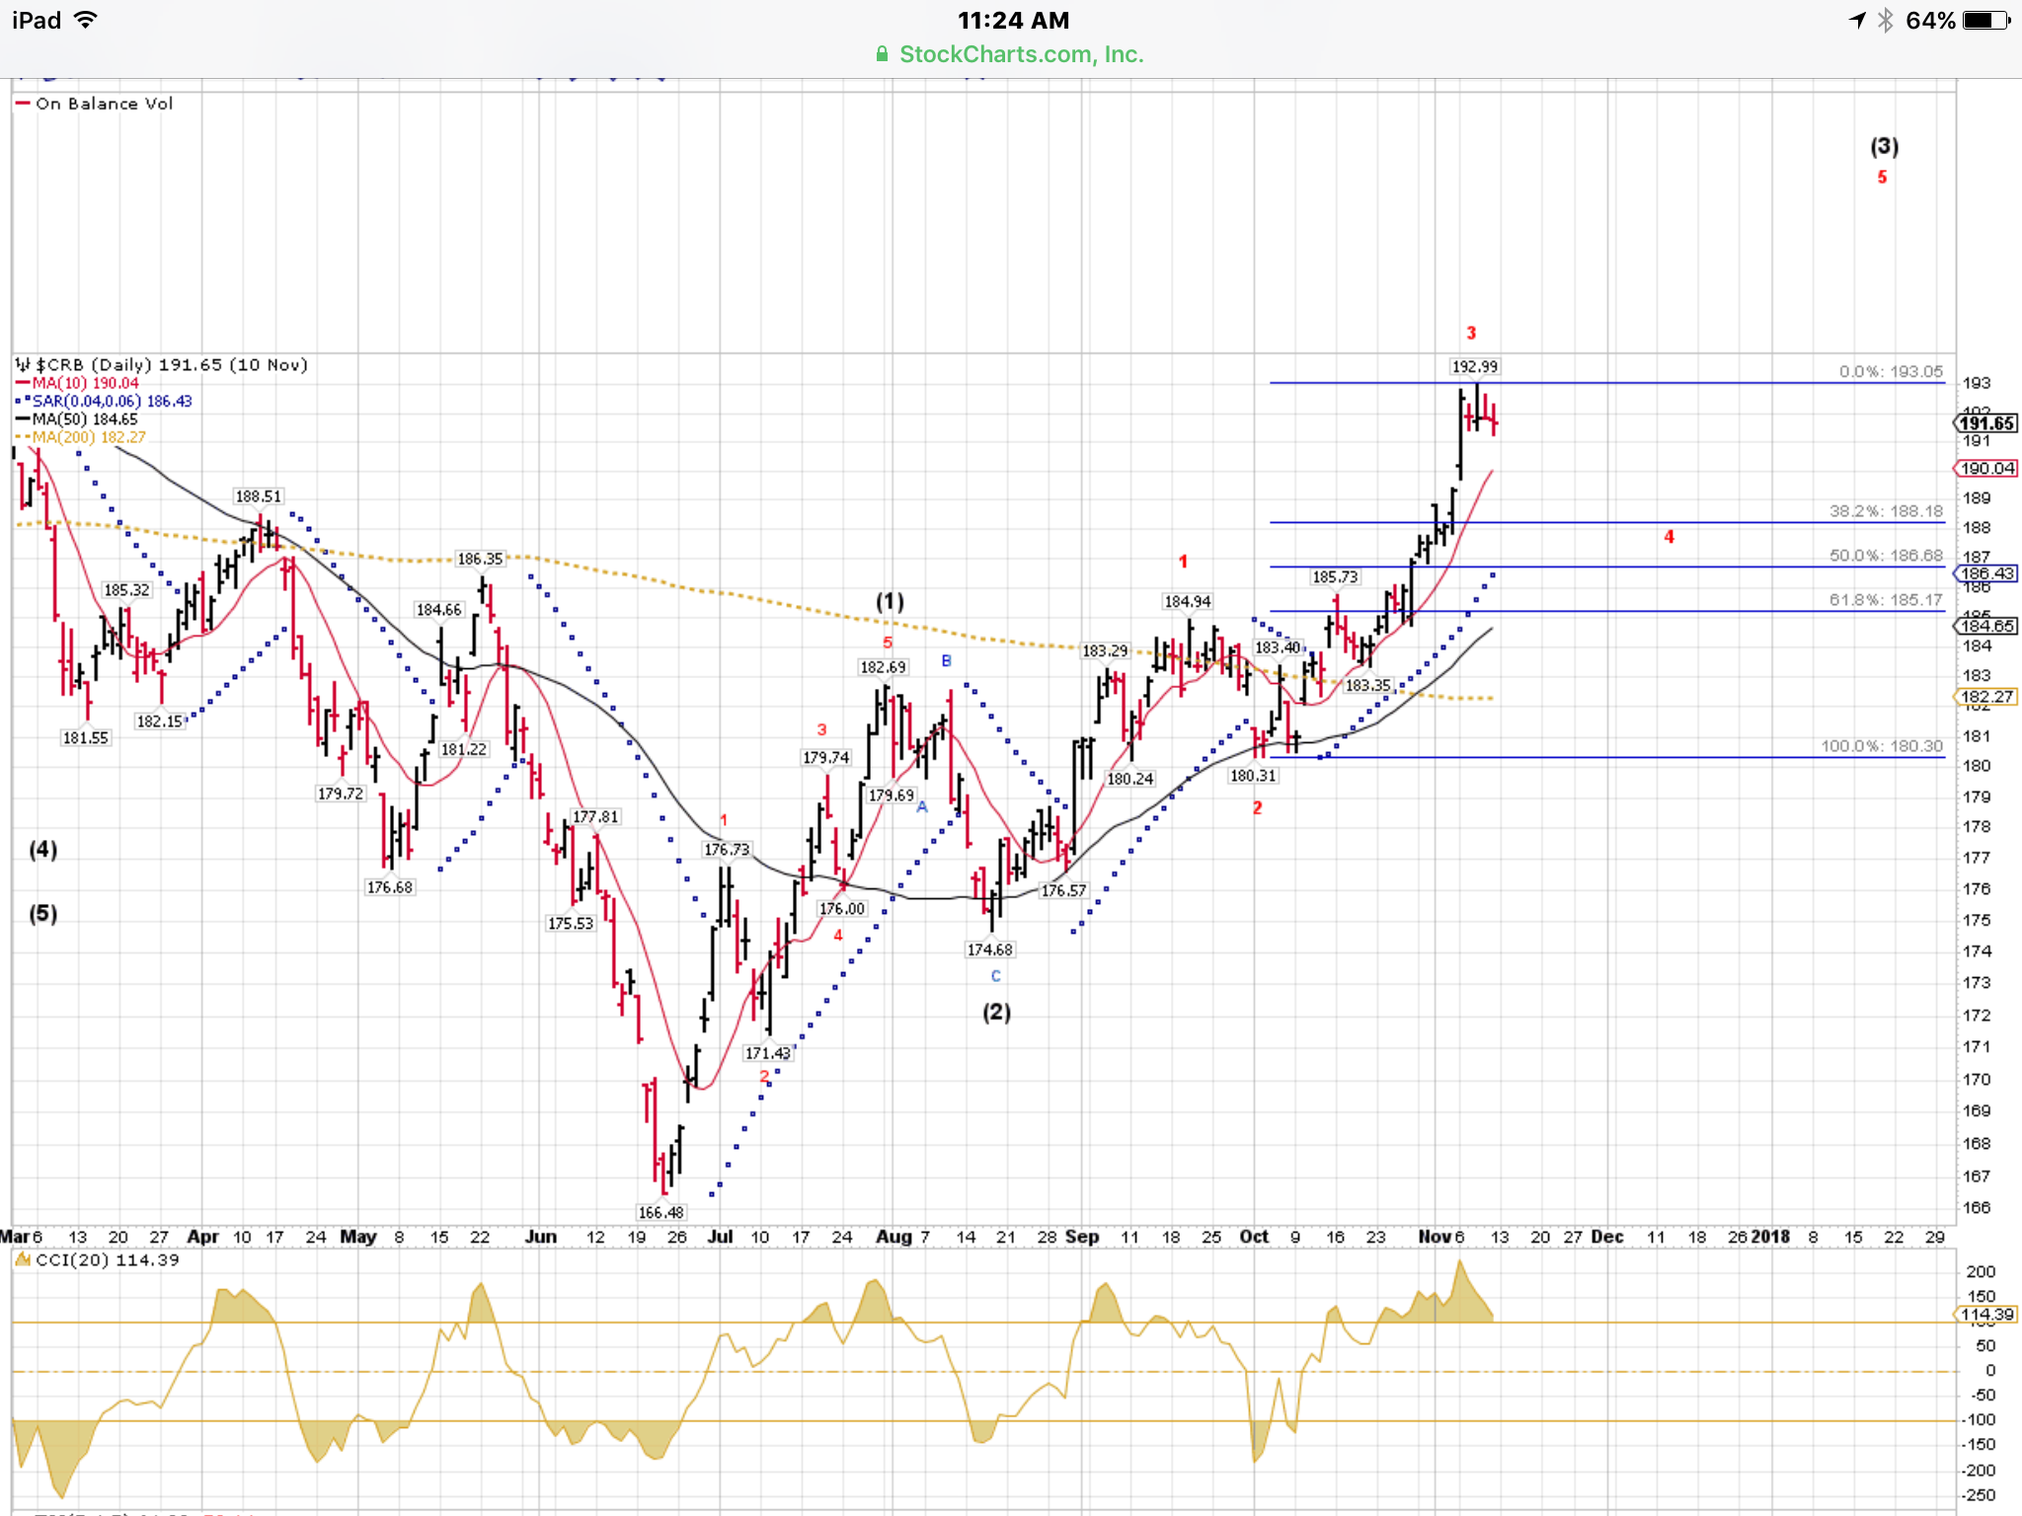
Task: Tap the Bluetooth icon in status bar
Action: (x=1886, y=20)
